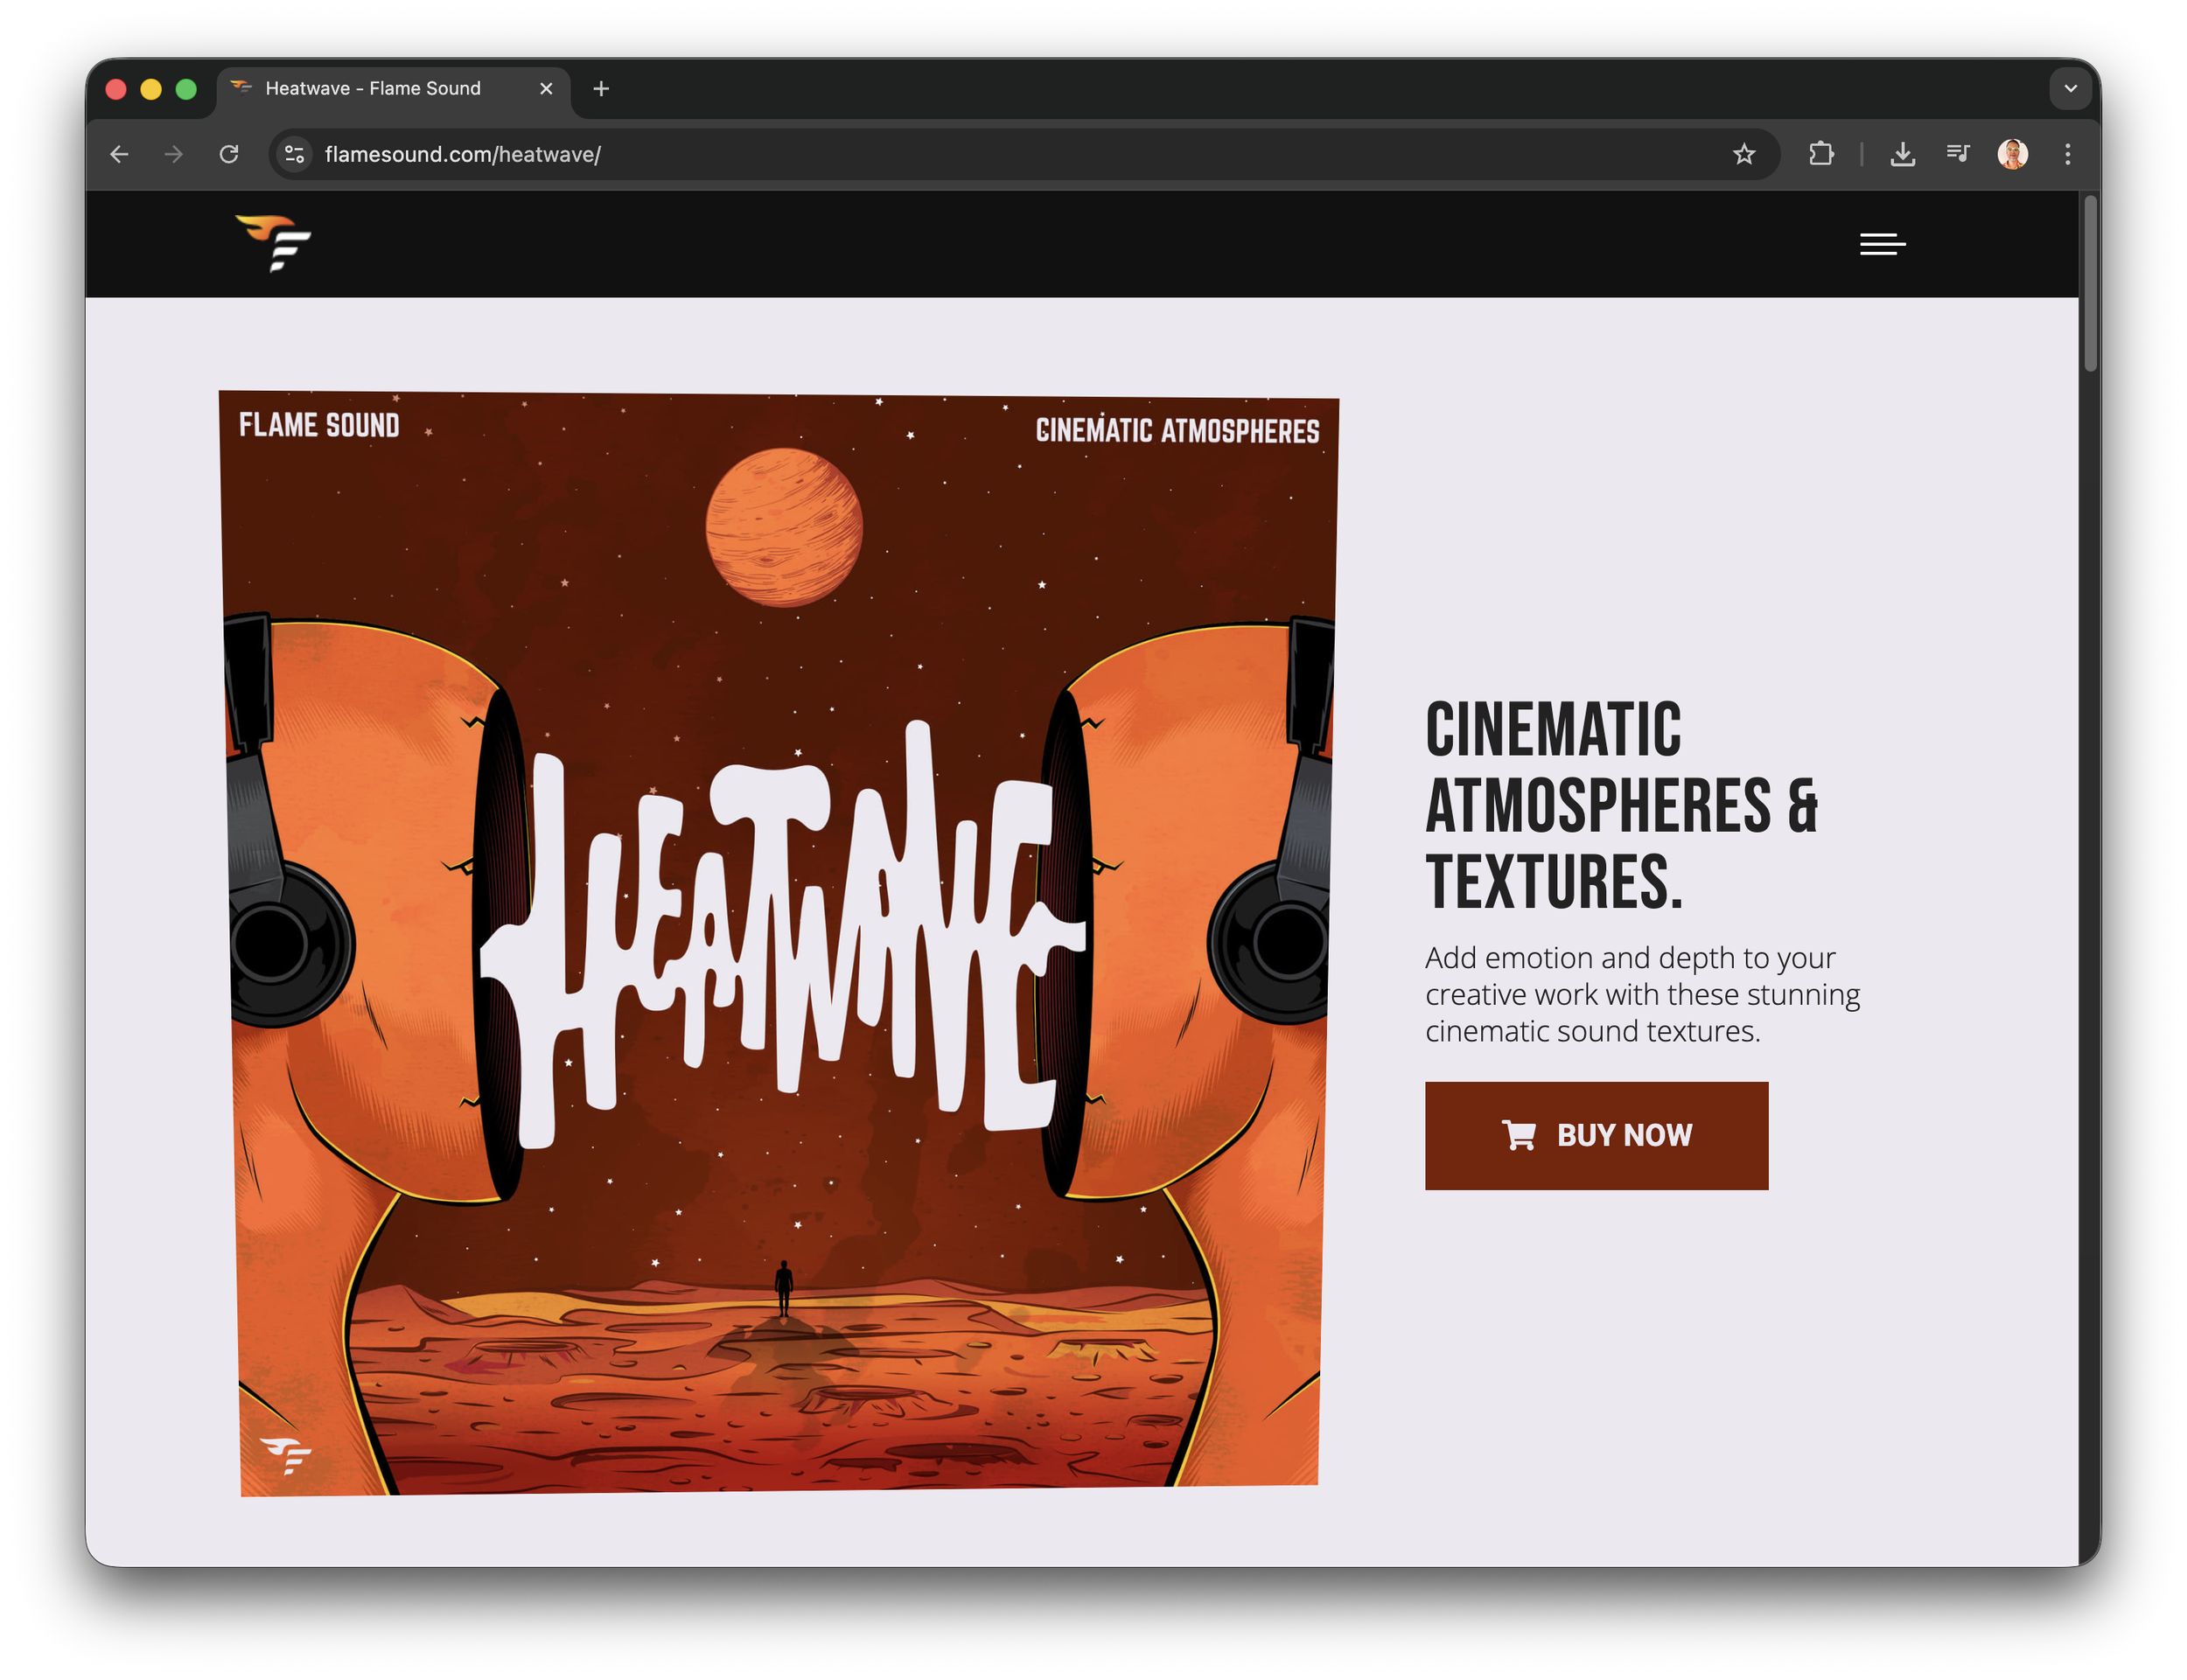Screen dimensions: 2187x1680
Task: Close the Heatwave tab
Action: tap(546, 88)
